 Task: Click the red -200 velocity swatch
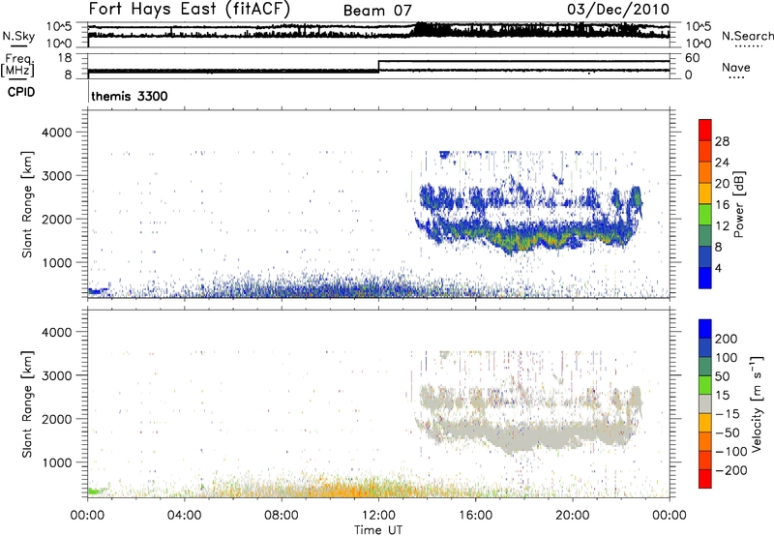coord(705,479)
